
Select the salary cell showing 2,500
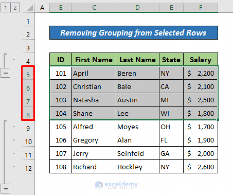tap(200, 100)
